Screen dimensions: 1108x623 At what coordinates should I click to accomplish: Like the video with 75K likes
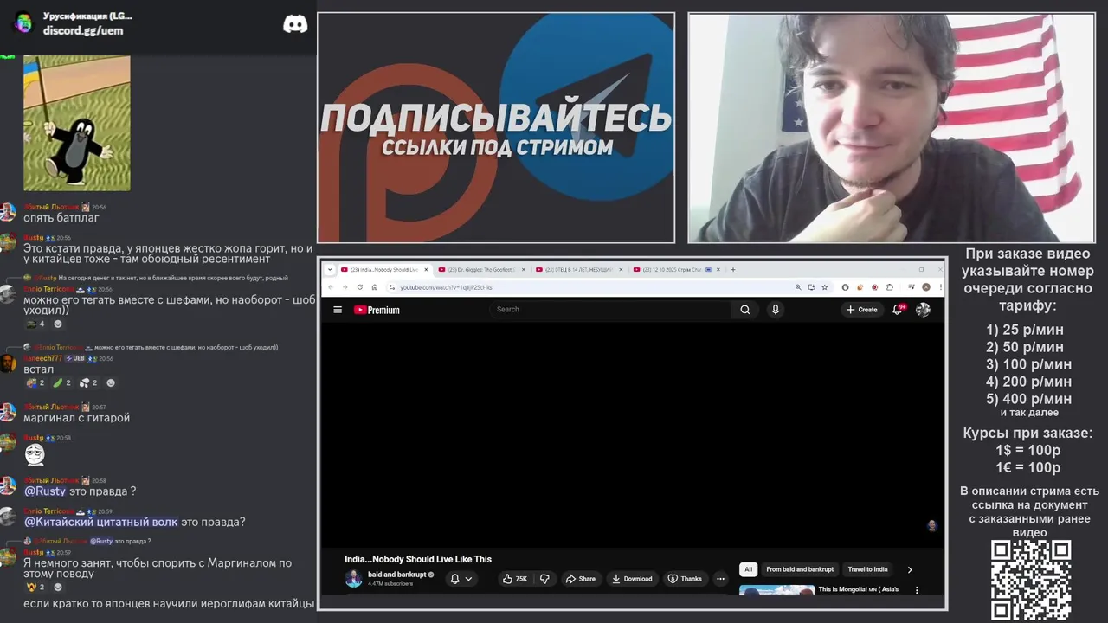(515, 579)
